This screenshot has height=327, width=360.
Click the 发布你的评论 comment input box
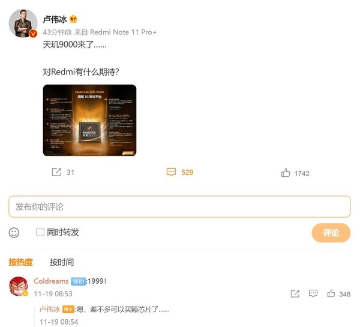point(179,207)
